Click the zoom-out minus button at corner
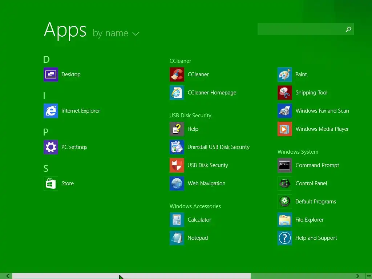 pos(369,276)
